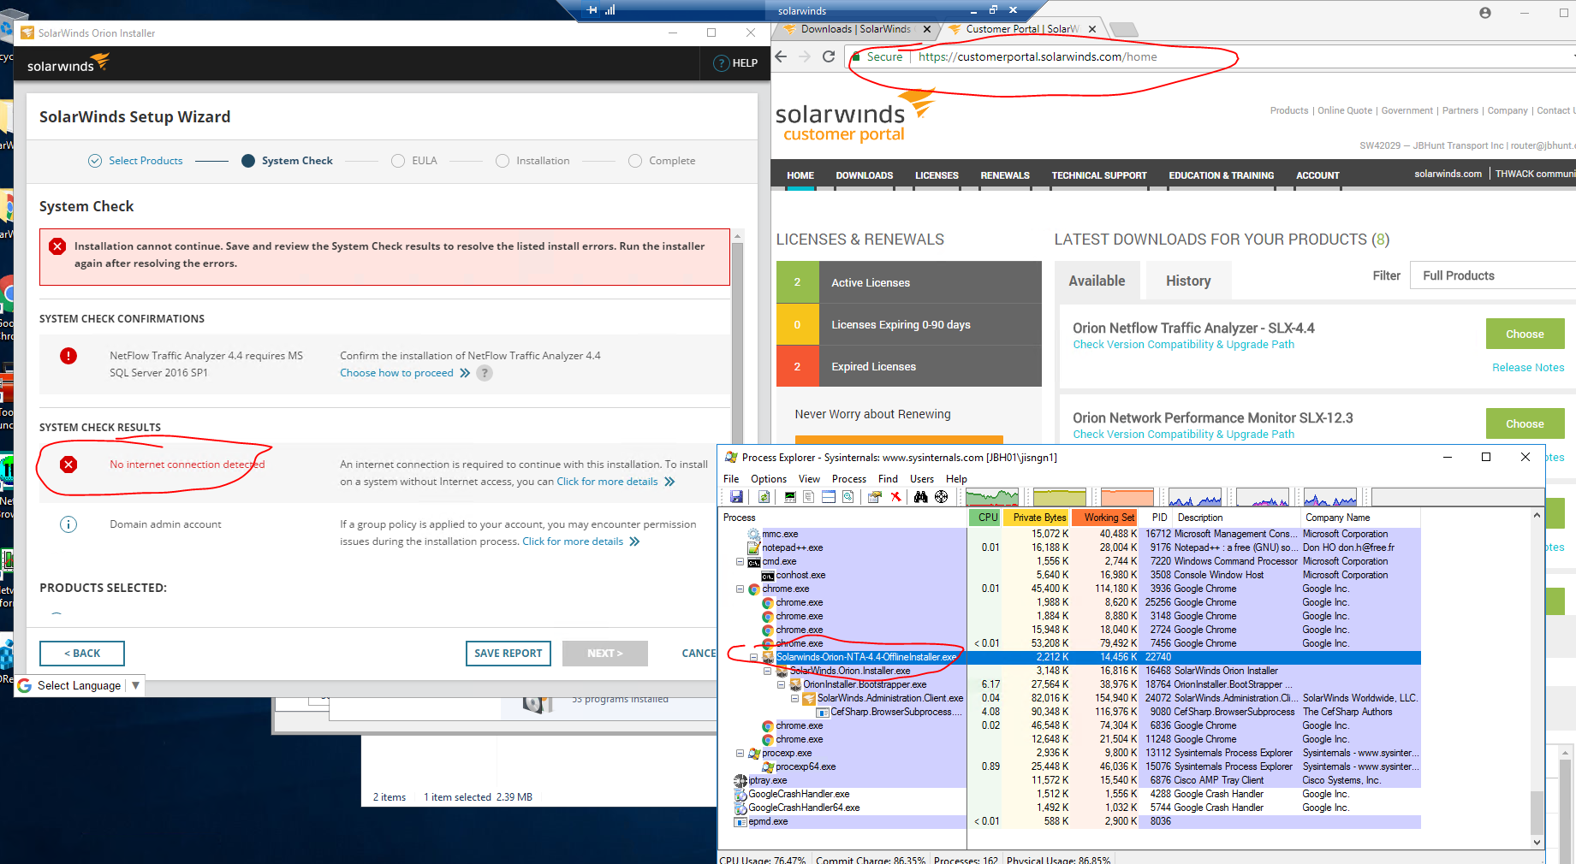Click the browser Back arrow in Chrome
The height and width of the screenshot is (864, 1576).
pyautogui.click(x=781, y=56)
